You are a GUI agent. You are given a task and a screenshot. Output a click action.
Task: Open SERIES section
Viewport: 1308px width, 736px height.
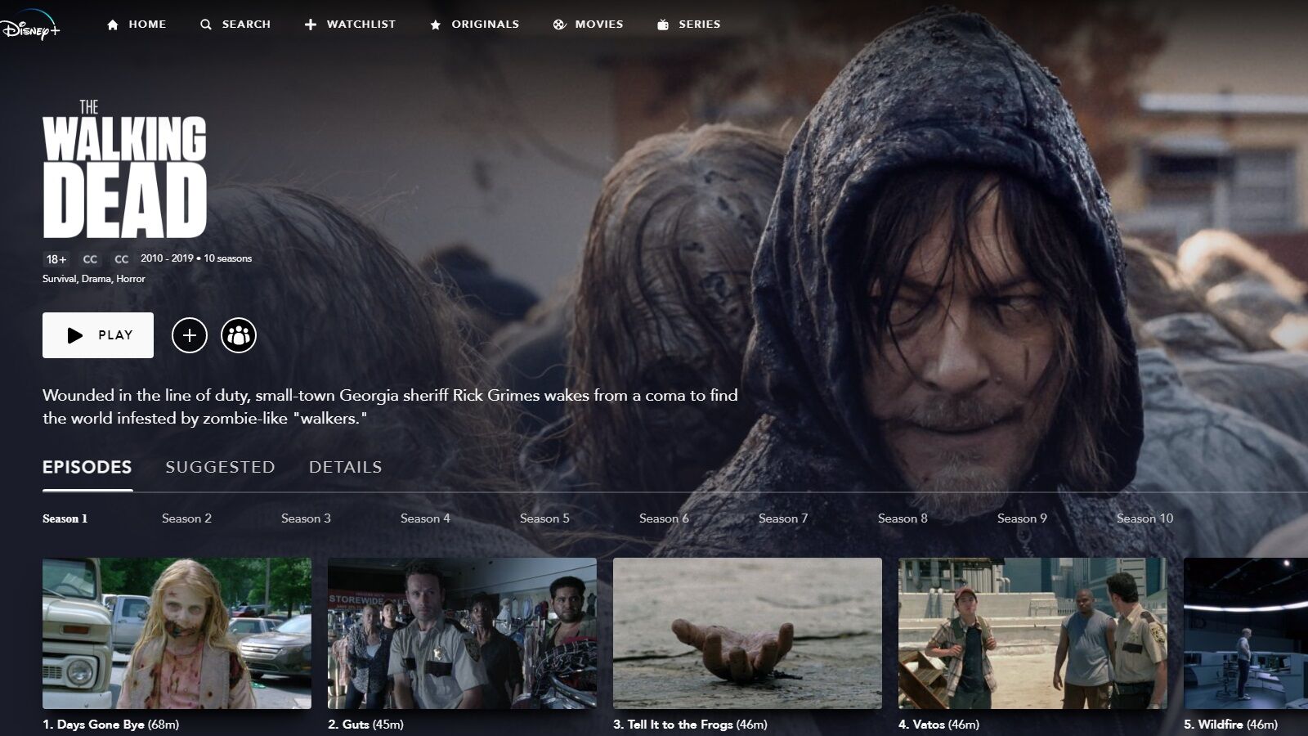[700, 25]
